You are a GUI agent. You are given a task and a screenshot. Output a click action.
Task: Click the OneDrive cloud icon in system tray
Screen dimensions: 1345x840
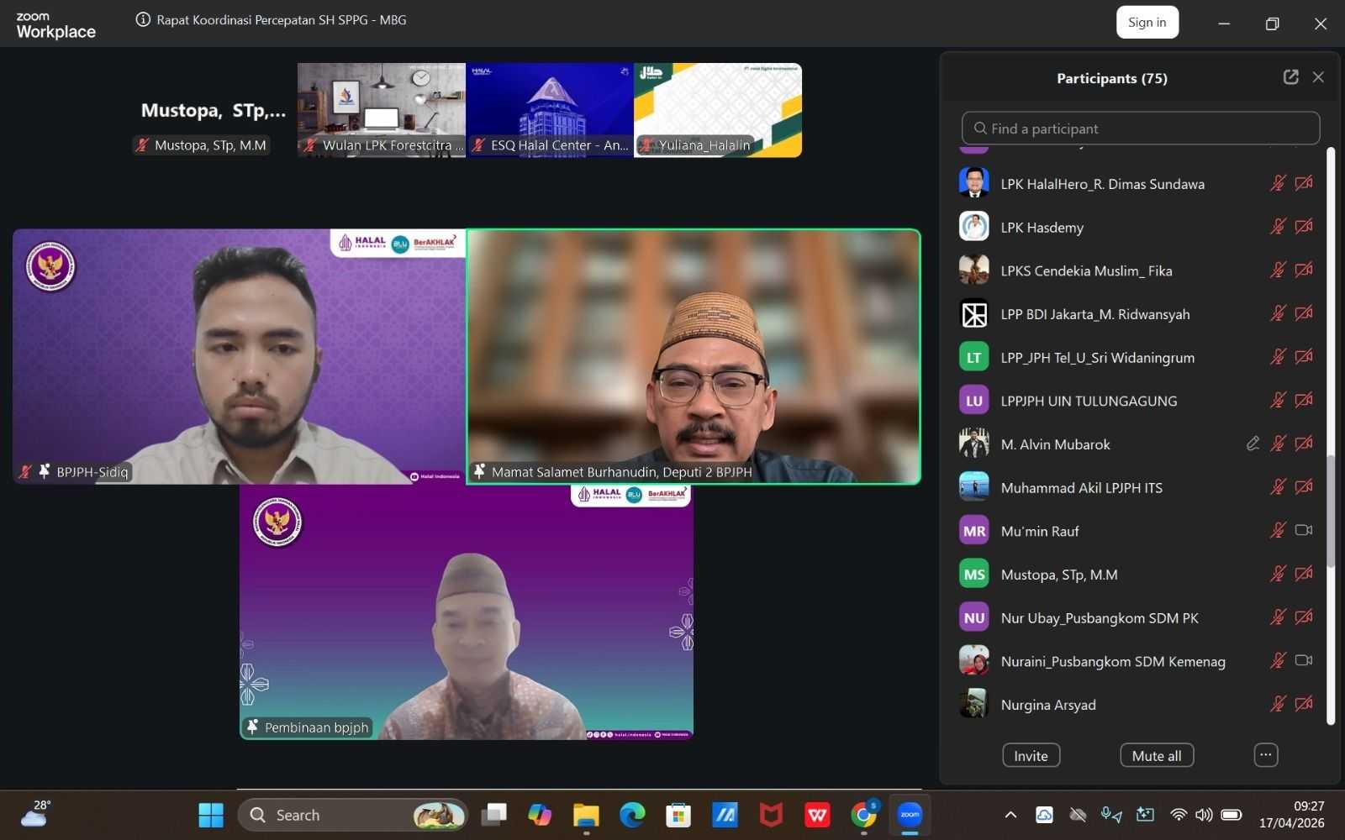[x=1044, y=814]
